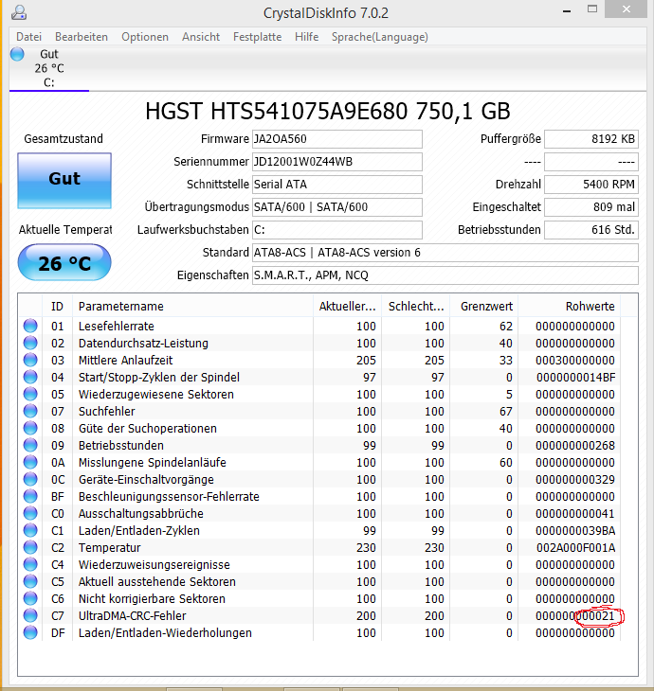
Task: Click status orb of Laden/Entladen-Zyklen row
Action: [x=30, y=531]
